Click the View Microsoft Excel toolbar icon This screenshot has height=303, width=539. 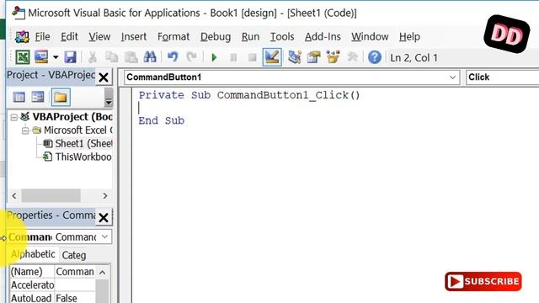click(x=23, y=57)
